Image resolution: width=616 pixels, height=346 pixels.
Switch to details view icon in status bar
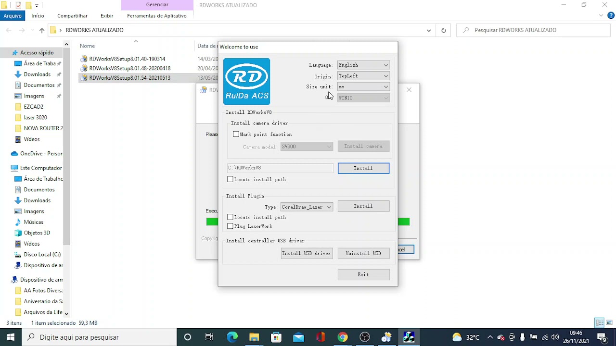click(599, 323)
